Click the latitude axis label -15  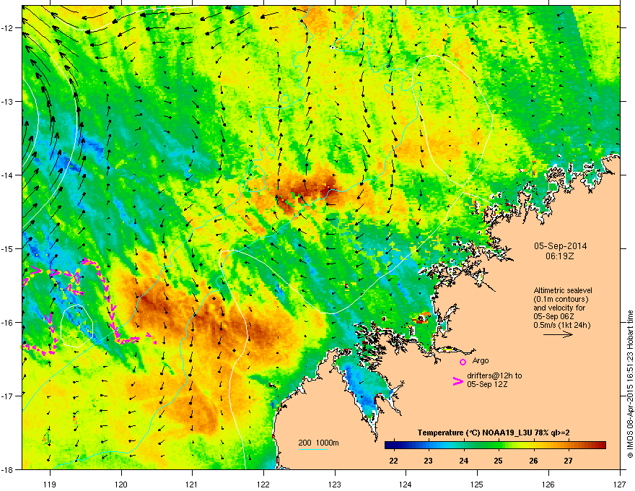point(8,248)
